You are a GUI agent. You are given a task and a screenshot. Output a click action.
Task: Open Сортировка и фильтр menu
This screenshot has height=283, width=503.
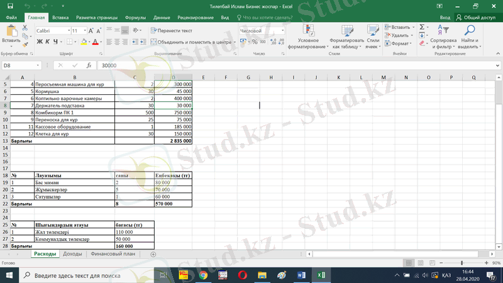coord(443,36)
